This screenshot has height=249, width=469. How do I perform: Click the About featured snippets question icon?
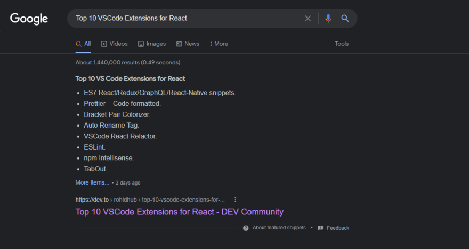pos(246,228)
